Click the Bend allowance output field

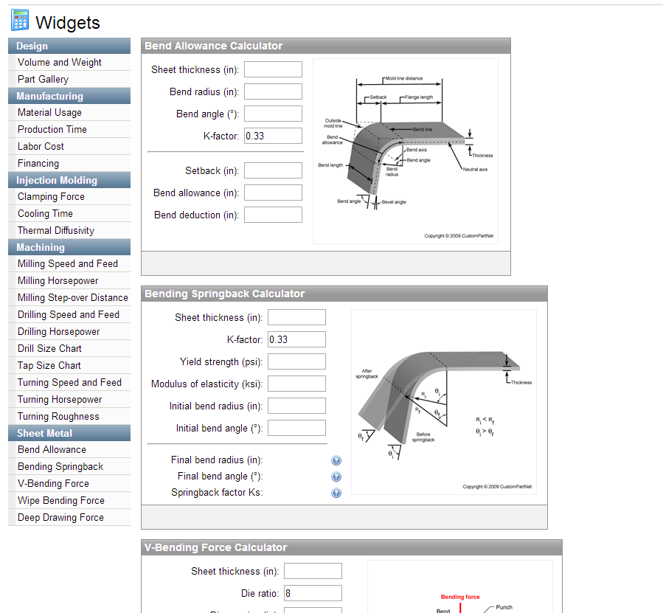click(273, 193)
